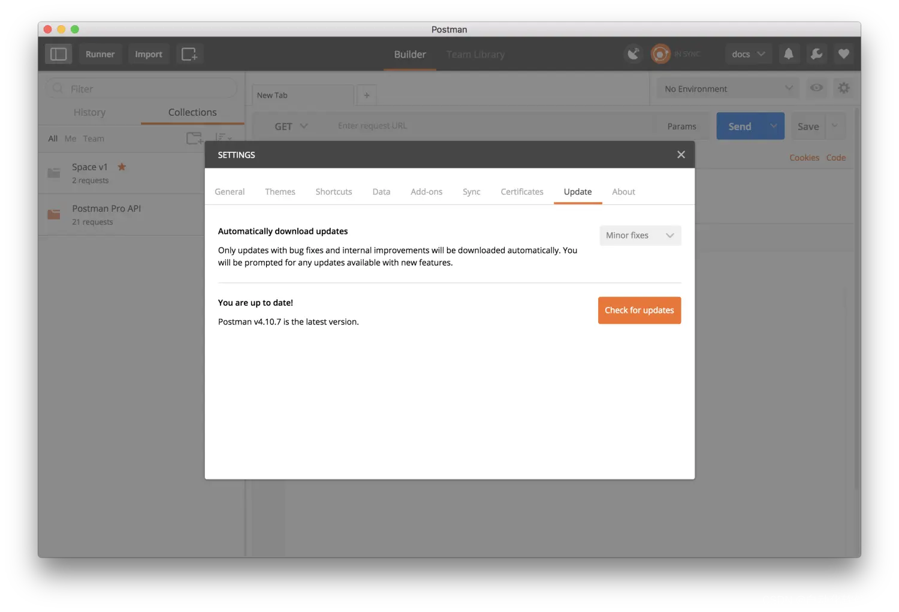Click the Import button

[x=149, y=54]
